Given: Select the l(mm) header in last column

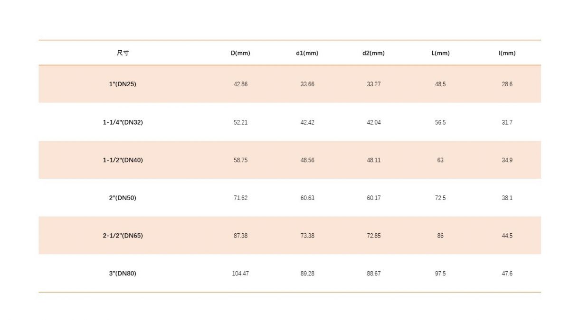Looking at the screenshot, I should tap(507, 53).
